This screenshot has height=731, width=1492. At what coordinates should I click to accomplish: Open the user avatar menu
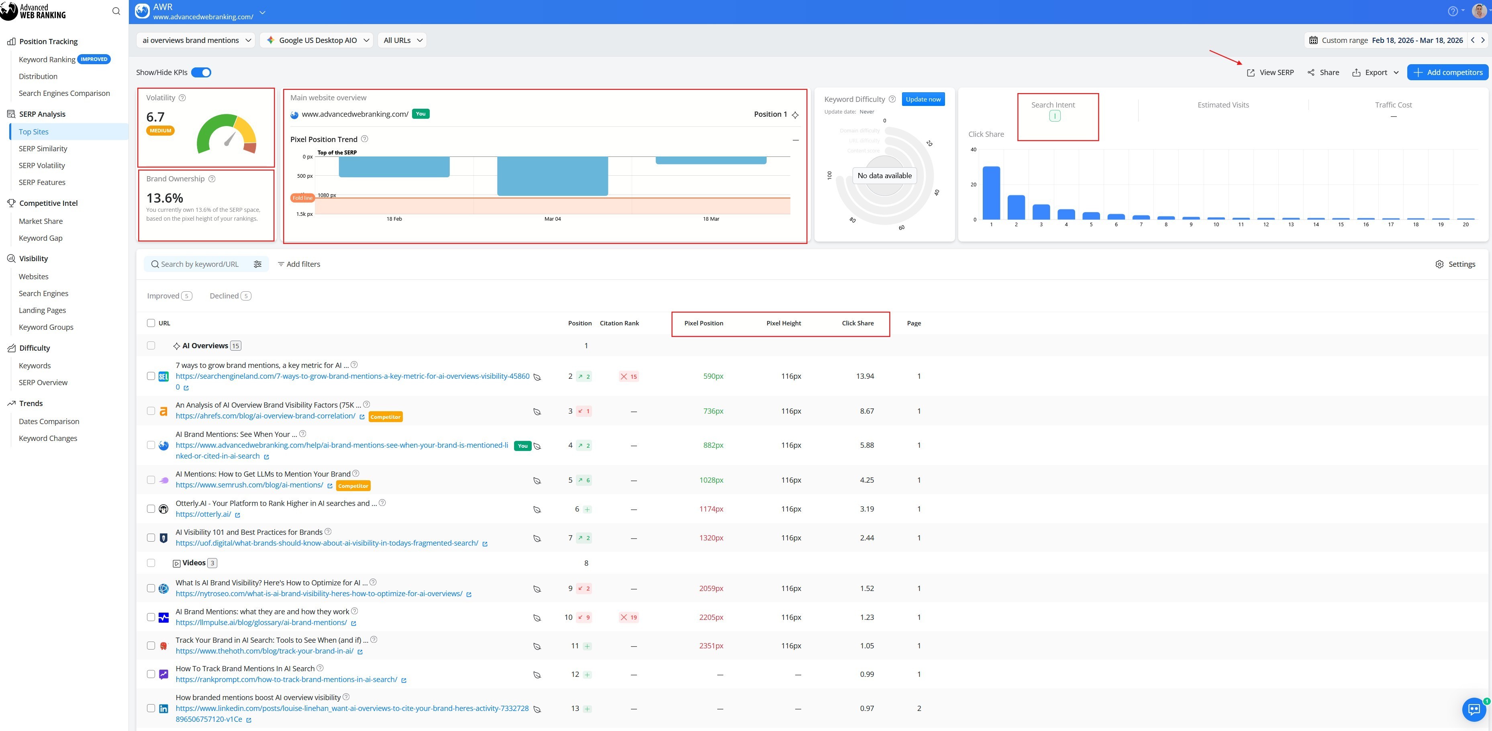coord(1479,11)
